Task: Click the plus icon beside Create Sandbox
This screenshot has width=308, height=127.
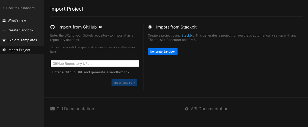Action: (x=4, y=30)
